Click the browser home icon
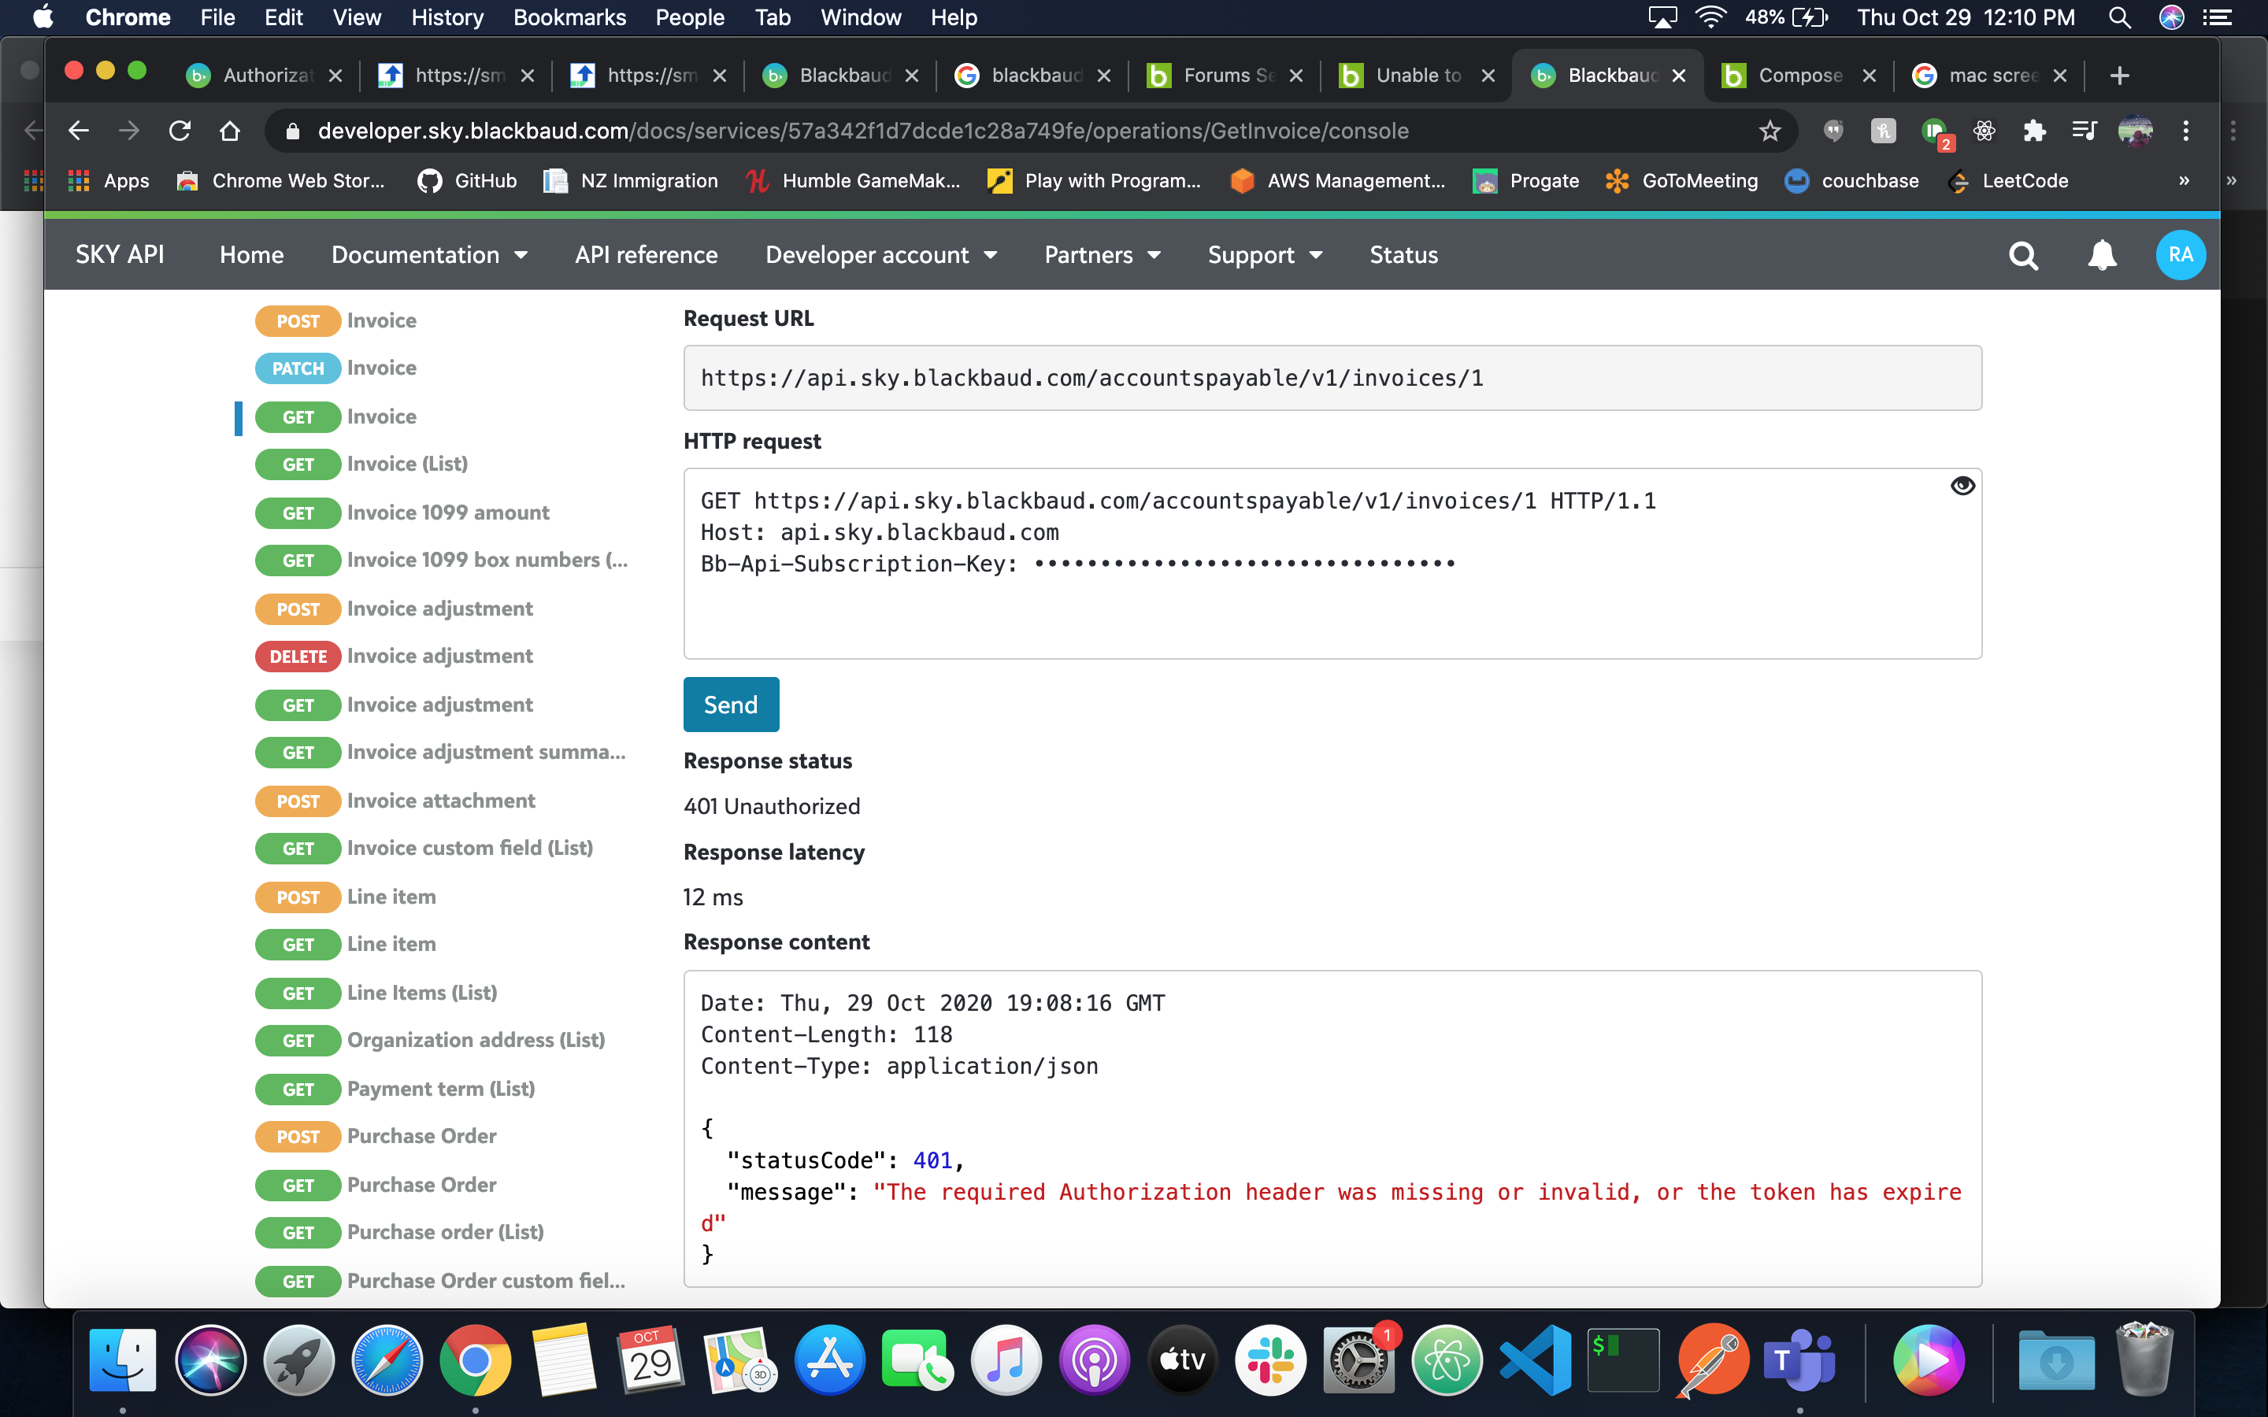2268x1417 pixels. pos(230,131)
